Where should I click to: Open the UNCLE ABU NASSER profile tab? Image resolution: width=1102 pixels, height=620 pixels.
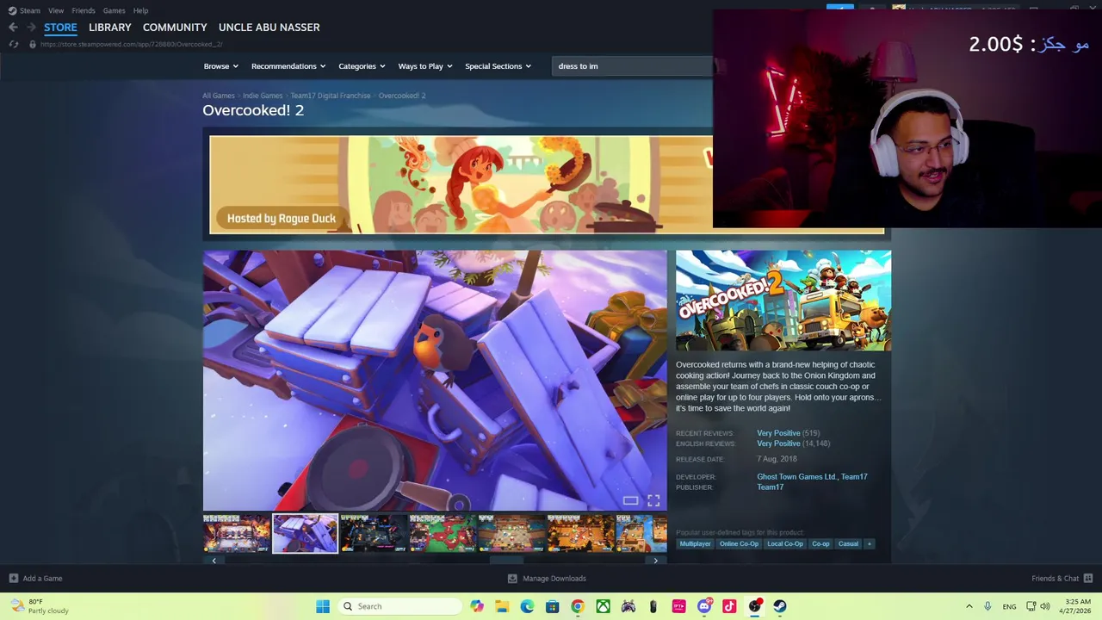click(x=269, y=28)
